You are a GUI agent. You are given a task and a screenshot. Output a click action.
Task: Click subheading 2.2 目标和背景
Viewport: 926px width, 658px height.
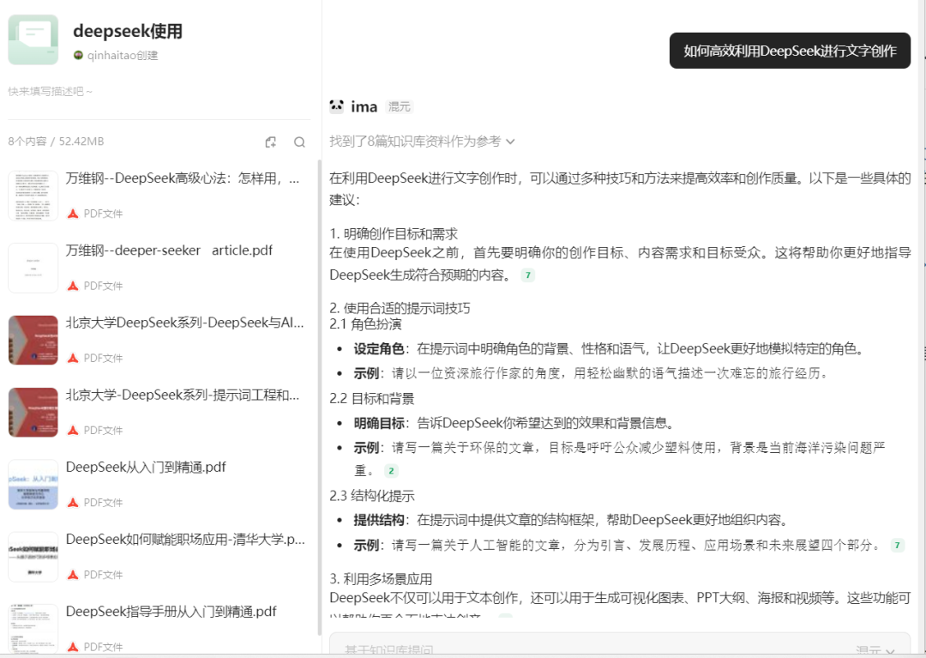372,399
